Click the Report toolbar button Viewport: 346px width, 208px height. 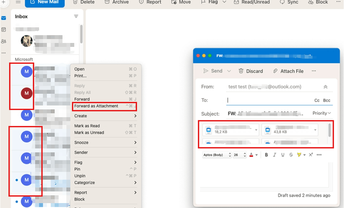pos(150,2)
